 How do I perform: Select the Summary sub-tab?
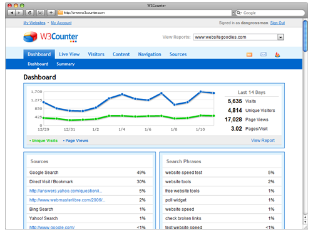(66, 64)
